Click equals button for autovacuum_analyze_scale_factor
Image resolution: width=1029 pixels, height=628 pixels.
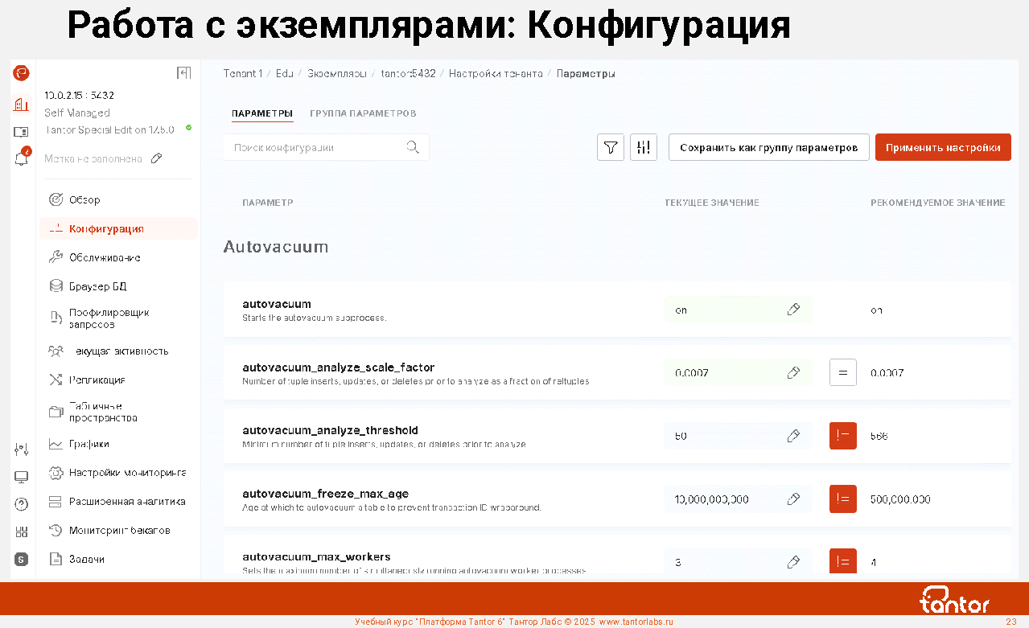point(843,372)
